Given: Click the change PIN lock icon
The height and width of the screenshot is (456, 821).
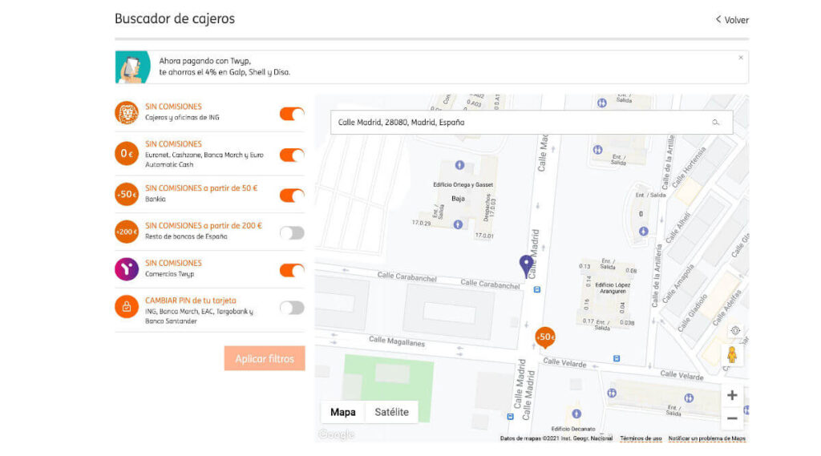Looking at the screenshot, I should 127,307.
